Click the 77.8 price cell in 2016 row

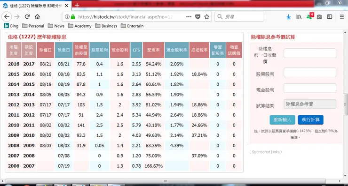81,64
